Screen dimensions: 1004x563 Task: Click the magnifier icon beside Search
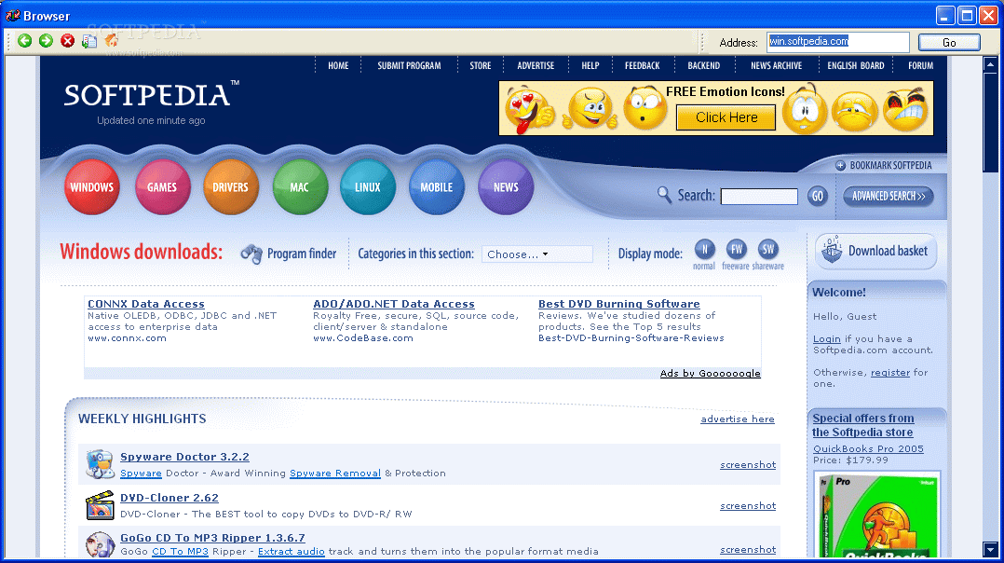[x=664, y=195]
